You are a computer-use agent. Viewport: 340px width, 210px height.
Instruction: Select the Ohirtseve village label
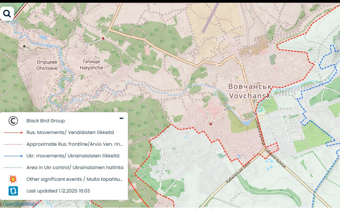tap(47, 65)
